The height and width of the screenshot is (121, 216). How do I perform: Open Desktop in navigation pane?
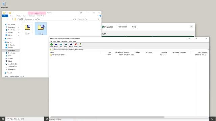tap(10, 48)
